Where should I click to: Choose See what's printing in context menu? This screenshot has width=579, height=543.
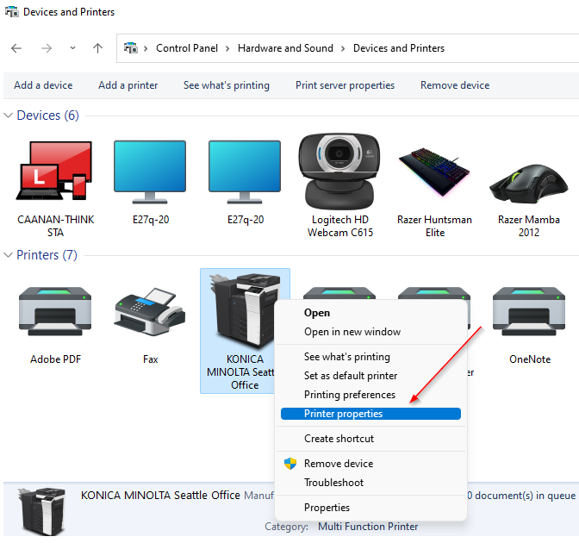370,357
